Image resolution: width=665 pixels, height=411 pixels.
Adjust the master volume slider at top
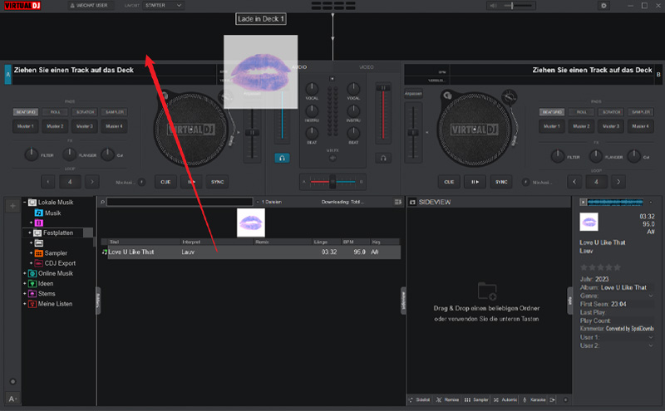click(x=518, y=6)
